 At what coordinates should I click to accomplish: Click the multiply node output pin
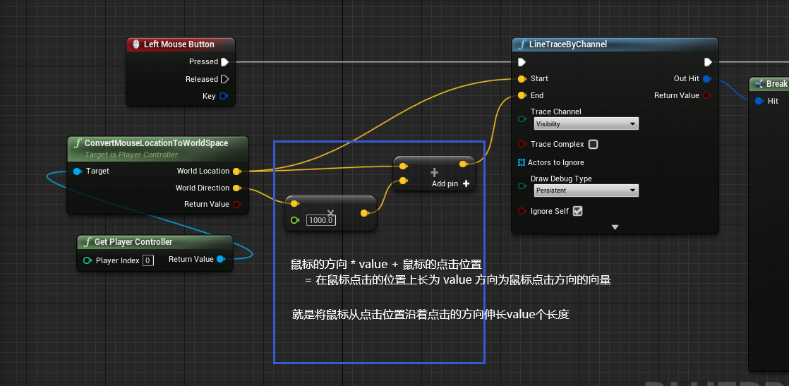point(364,213)
